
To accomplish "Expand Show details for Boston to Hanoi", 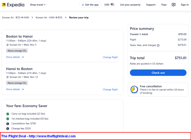I will (x=15, y=57).
